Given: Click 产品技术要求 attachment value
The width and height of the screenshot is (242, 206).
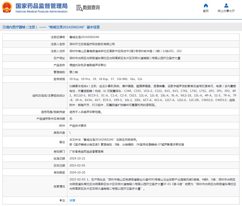Looking at the screenshot, I should 78,126.
